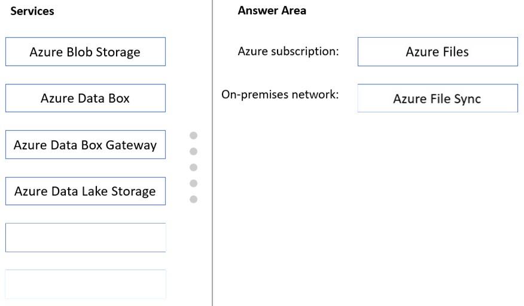Select Azure File Sync answer box
This screenshot has width=524, height=306.
pos(438,98)
